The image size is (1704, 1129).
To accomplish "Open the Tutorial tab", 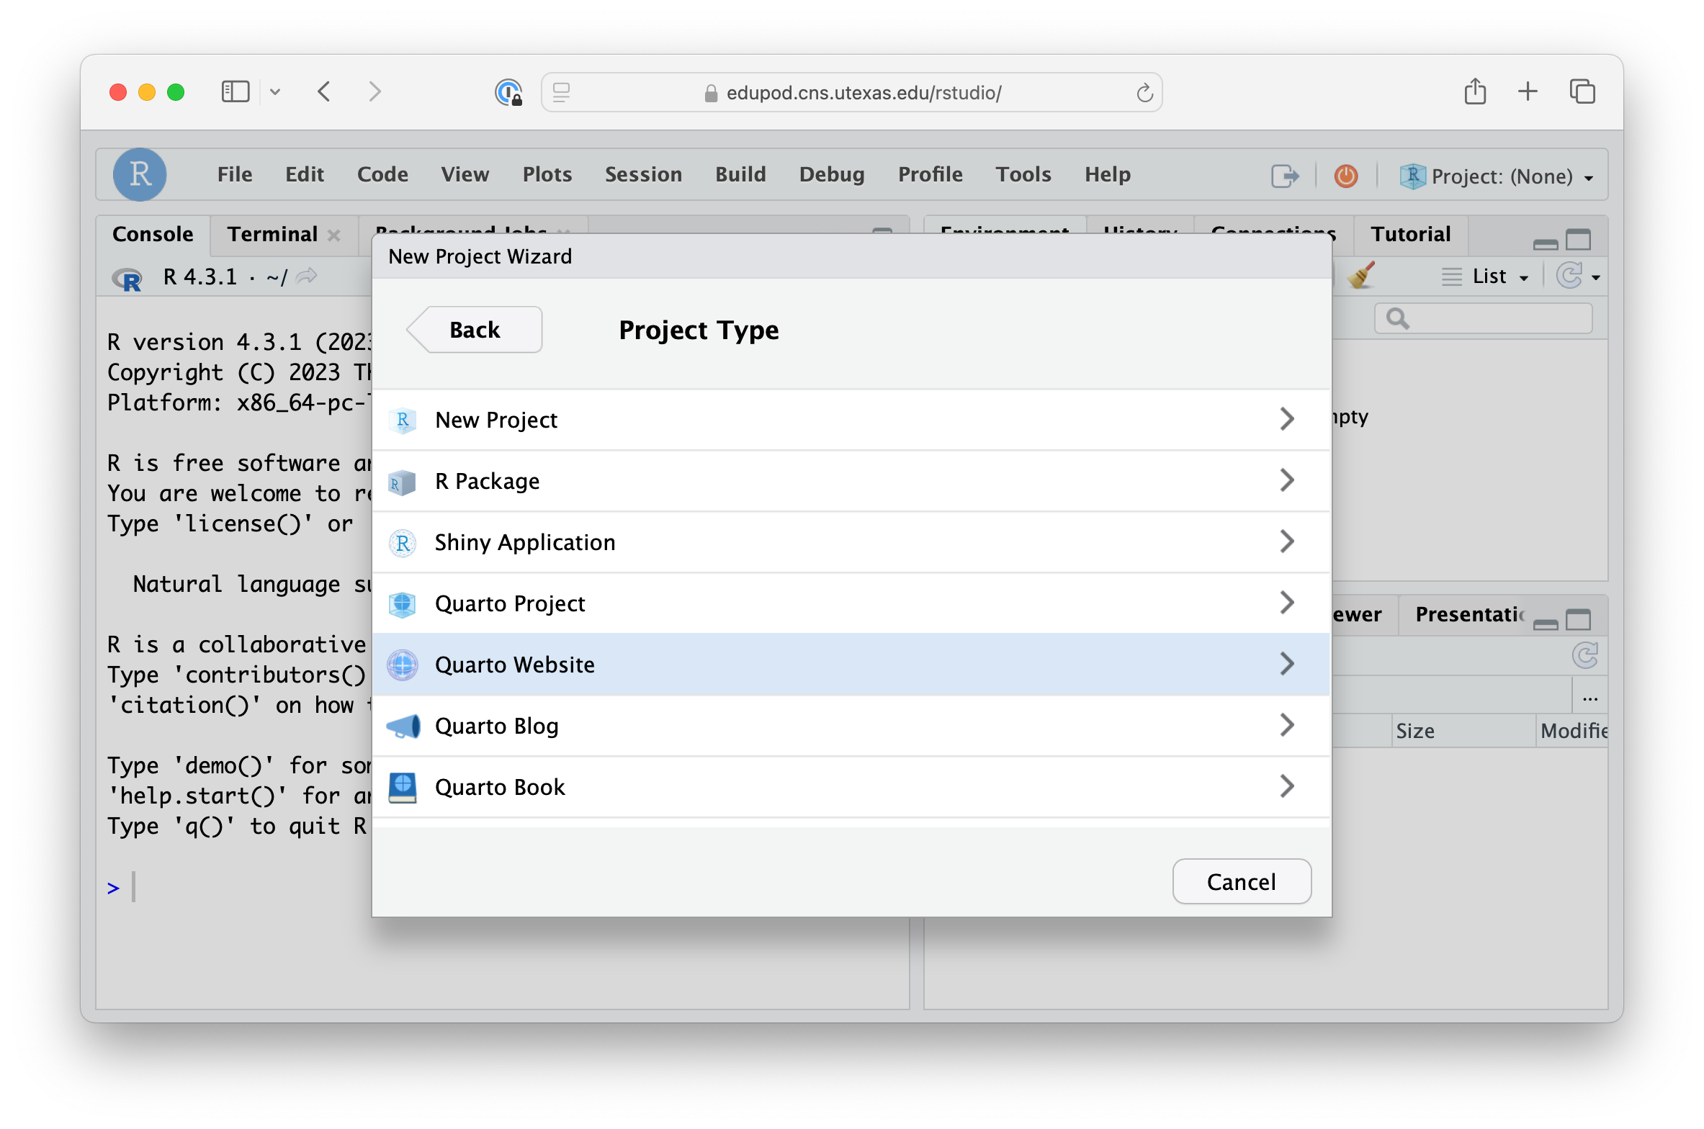I will pyautogui.click(x=1409, y=234).
